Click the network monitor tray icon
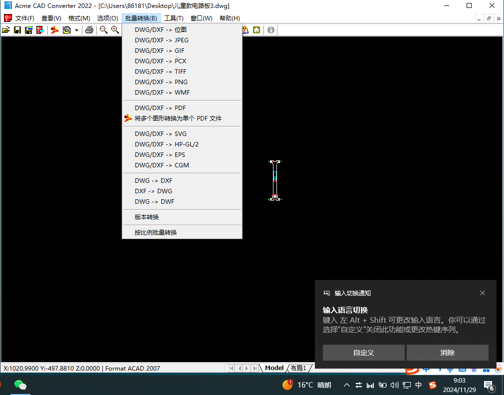The width and height of the screenshot is (504, 395). pos(407,385)
